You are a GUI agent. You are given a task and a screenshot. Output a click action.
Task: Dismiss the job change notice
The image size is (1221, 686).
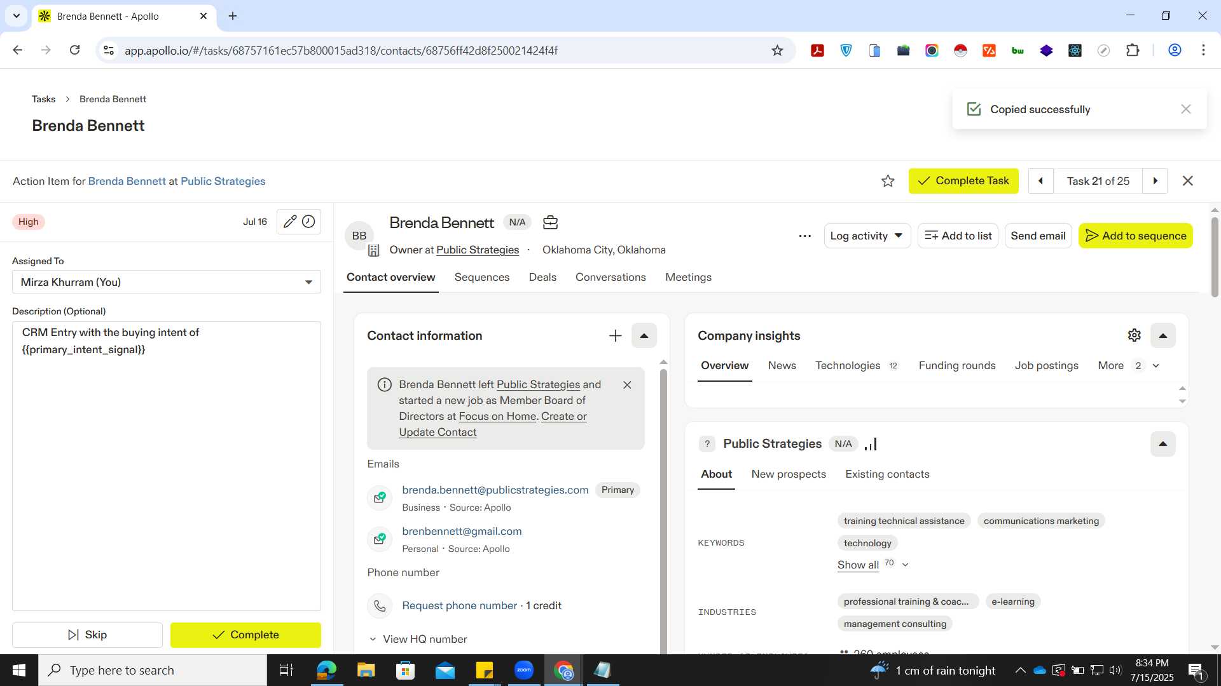(x=627, y=385)
